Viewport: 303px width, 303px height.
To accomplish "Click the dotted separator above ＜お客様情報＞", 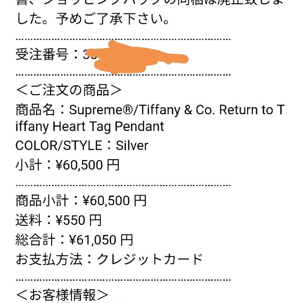I will point(123,280).
